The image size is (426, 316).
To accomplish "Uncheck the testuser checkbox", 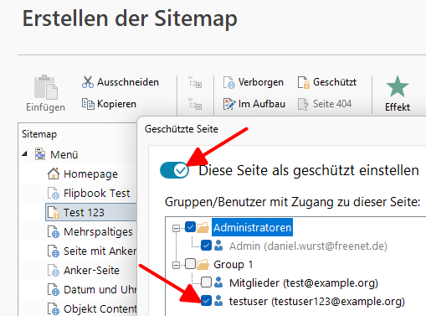I will pos(206,301).
